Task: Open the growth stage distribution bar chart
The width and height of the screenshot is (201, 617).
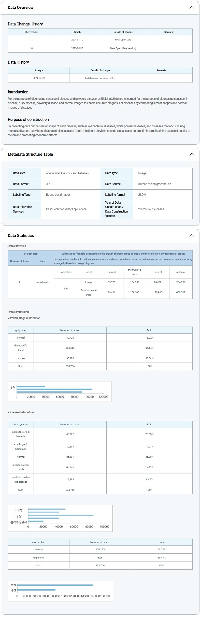Action: pyautogui.click(x=60, y=392)
